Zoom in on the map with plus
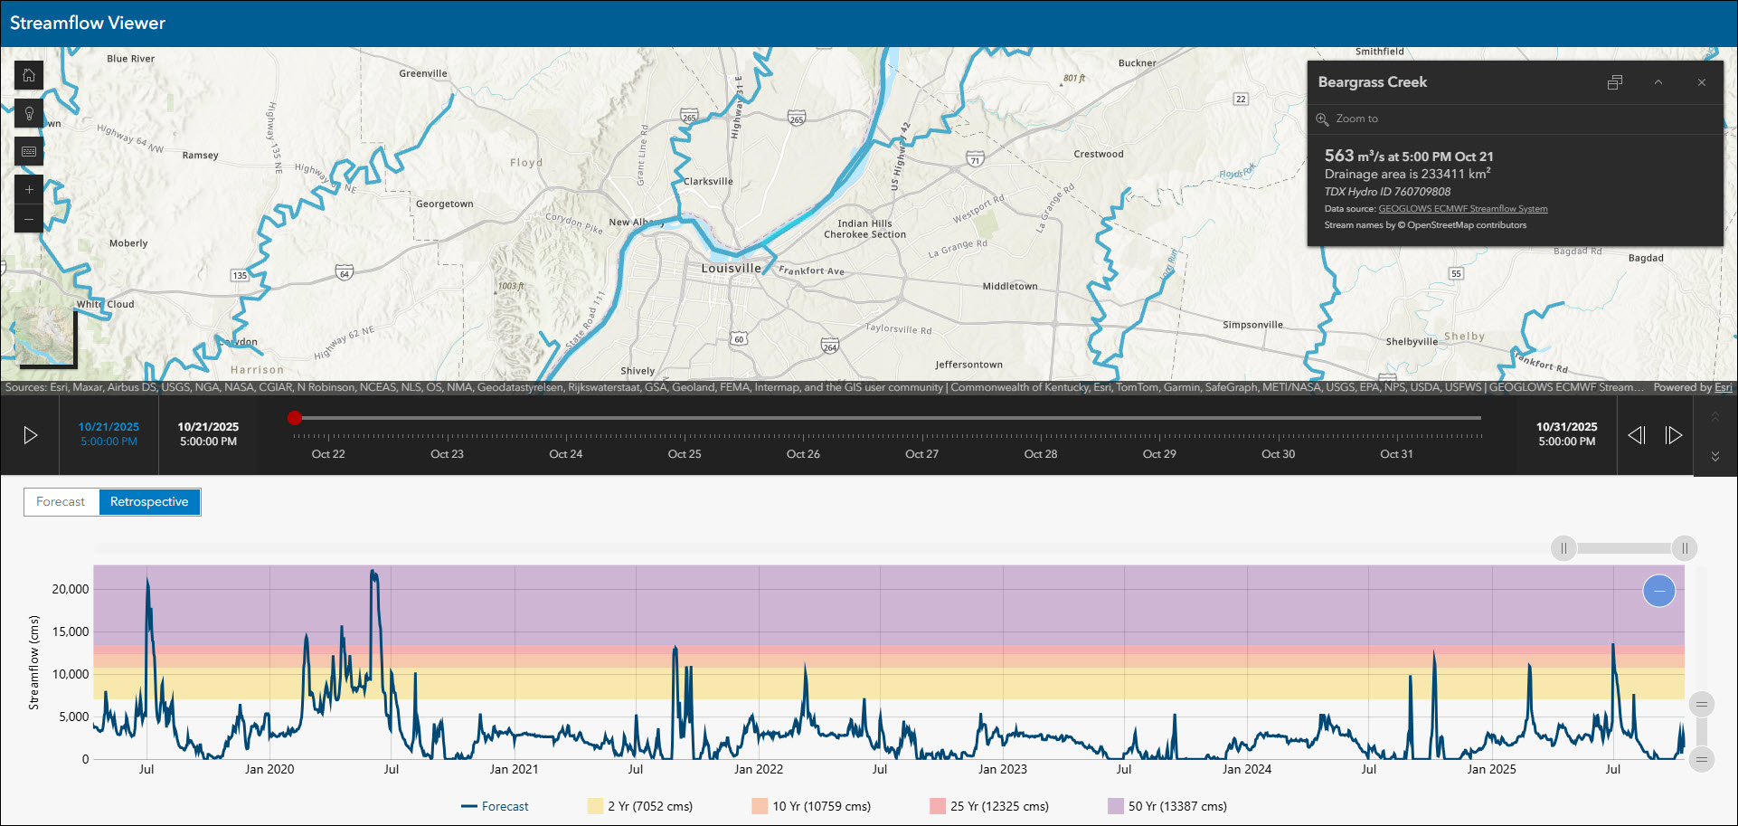This screenshot has width=1738, height=826. [29, 189]
